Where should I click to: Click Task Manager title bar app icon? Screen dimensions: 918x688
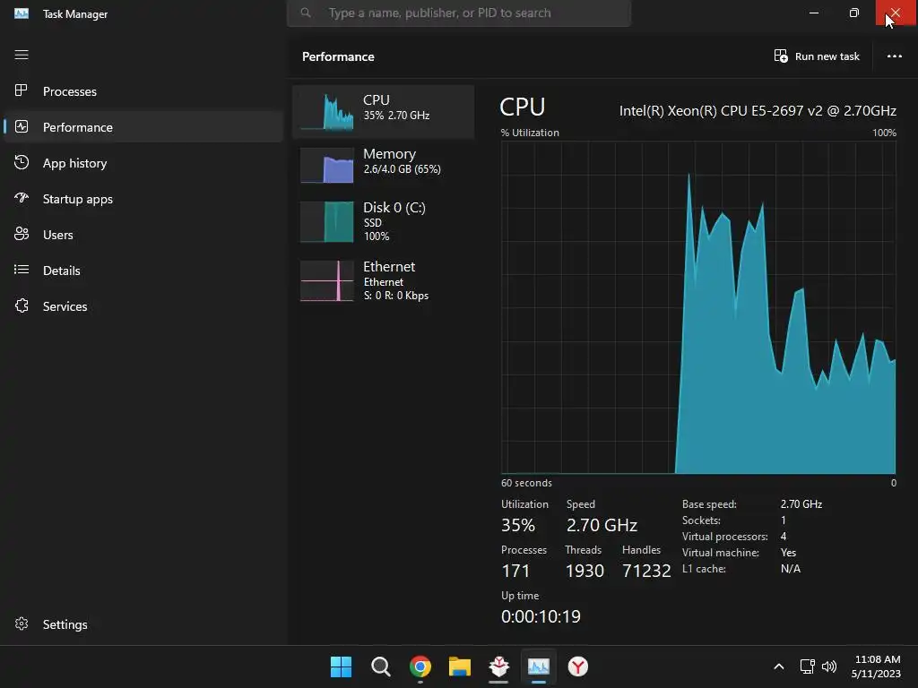[22, 13]
